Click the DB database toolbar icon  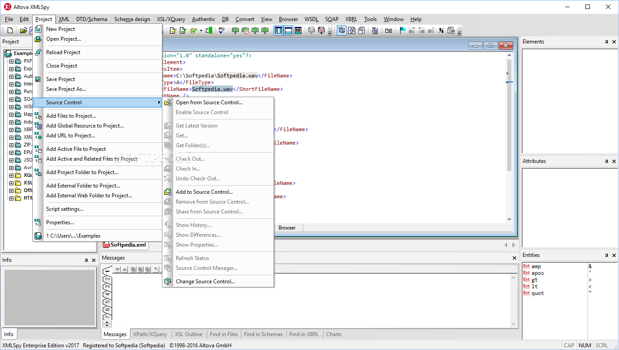[298, 30]
